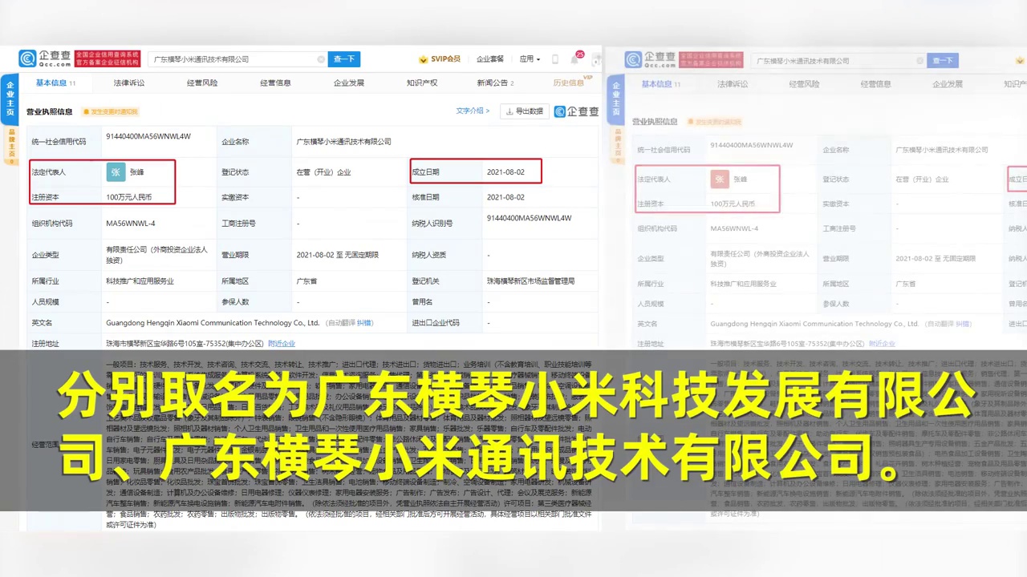Select the 经营信息 tab in the right panel
This screenshot has width=1027, height=577.
(x=876, y=84)
